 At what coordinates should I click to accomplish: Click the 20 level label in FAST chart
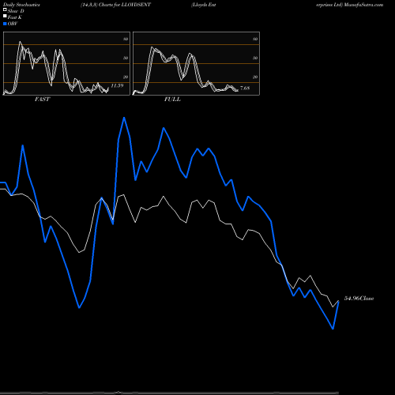click(126, 77)
